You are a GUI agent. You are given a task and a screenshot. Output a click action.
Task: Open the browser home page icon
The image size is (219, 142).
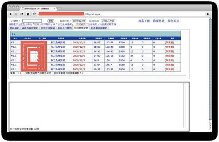coord(28,14)
